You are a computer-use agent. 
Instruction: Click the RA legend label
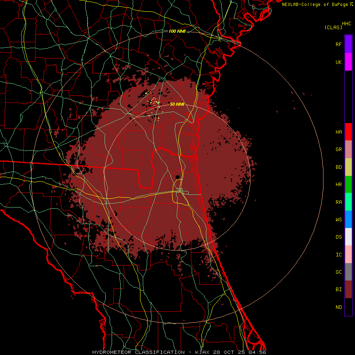(338, 202)
